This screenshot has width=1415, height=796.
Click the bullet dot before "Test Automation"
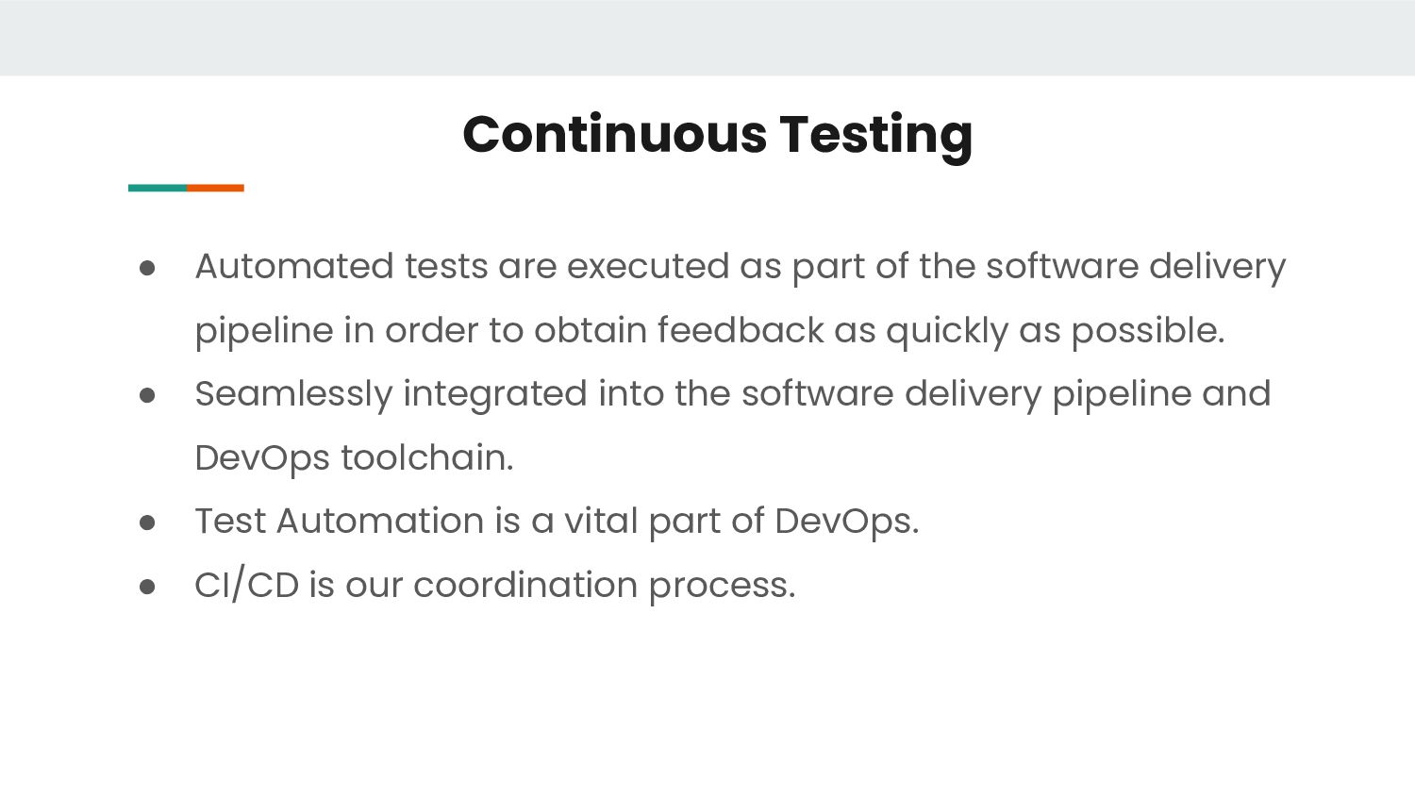point(147,522)
